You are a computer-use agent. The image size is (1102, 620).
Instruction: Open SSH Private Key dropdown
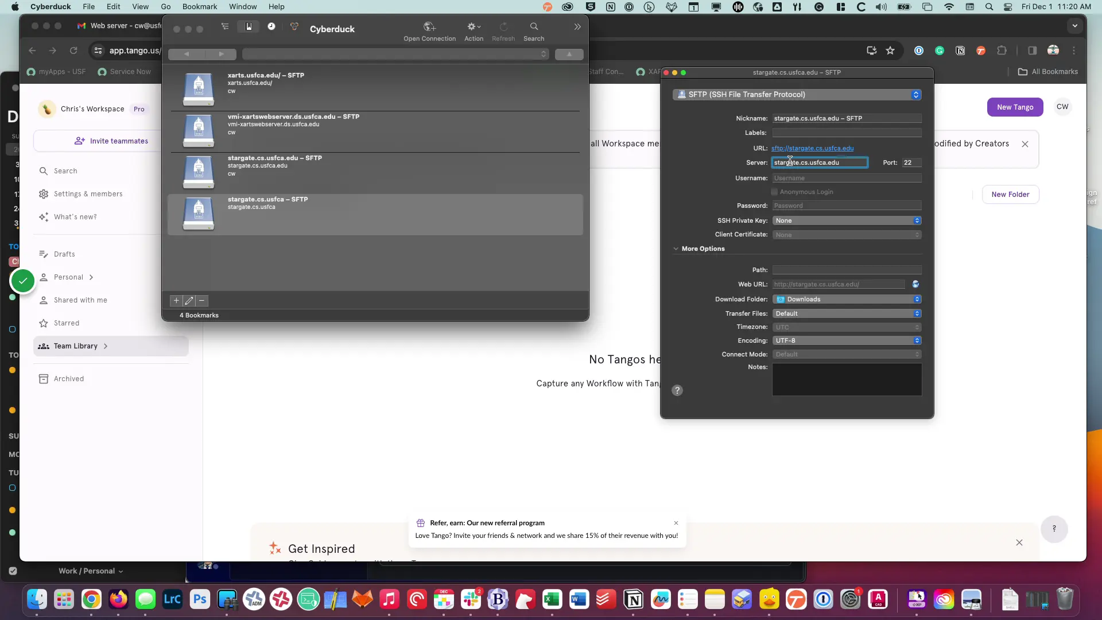(x=847, y=220)
